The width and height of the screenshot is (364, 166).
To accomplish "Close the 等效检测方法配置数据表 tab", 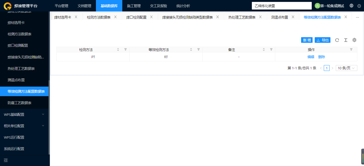I will (x=346, y=17).
